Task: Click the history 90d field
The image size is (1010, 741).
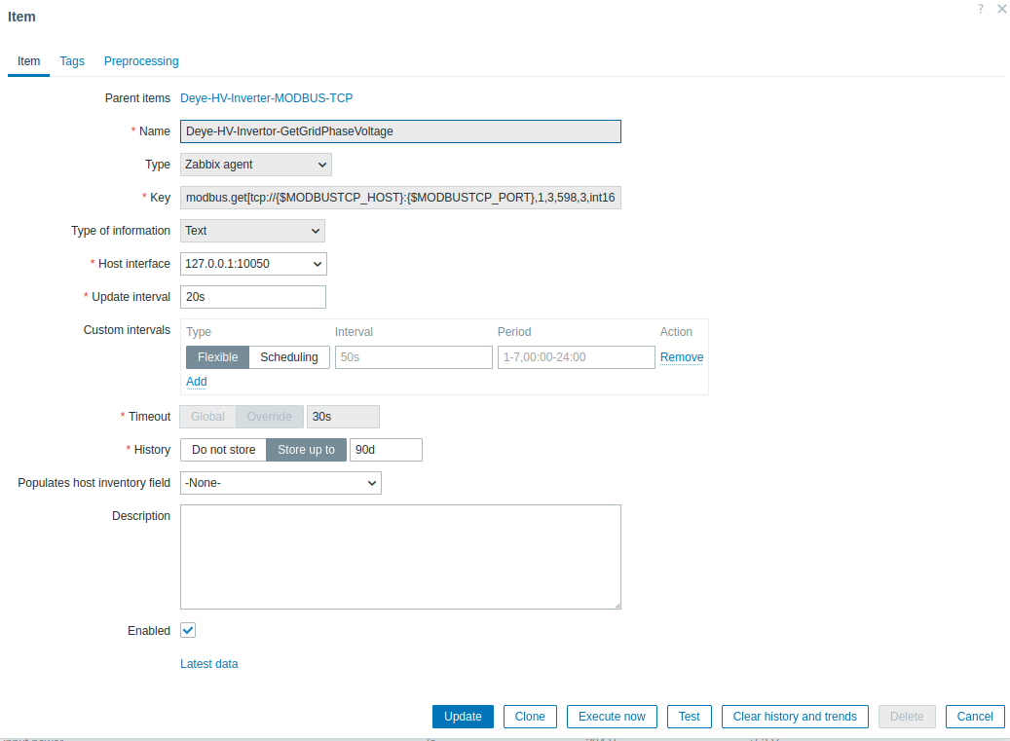Action: pyautogui.click(x=386, y=450)
